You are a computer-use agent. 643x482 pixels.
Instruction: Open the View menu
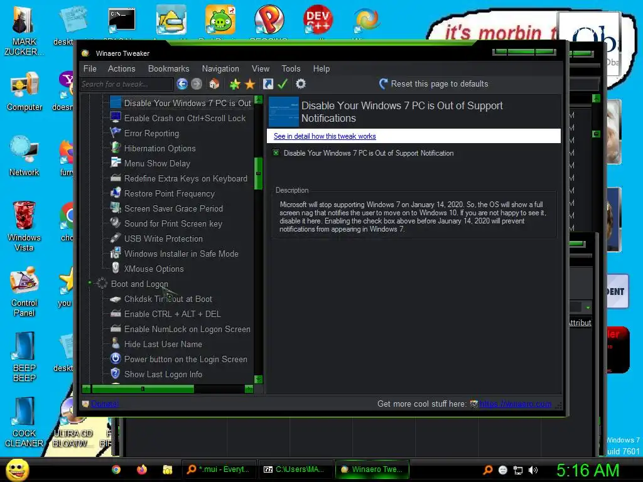tap(261, 69)
